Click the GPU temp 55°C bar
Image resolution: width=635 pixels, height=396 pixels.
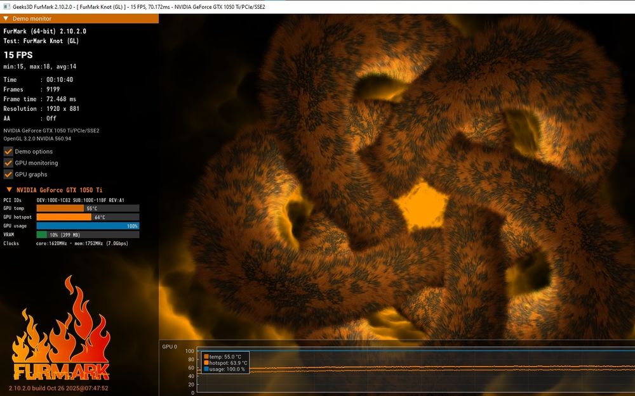tap(88, 208)
